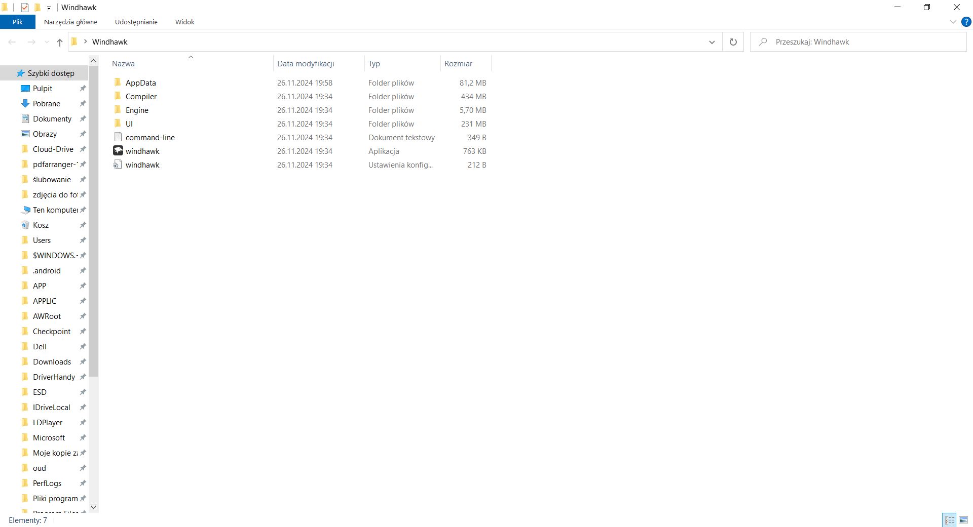Open the Compiler folder icon
This screenshot has height=527, width=973.
[x=118, y=96]
